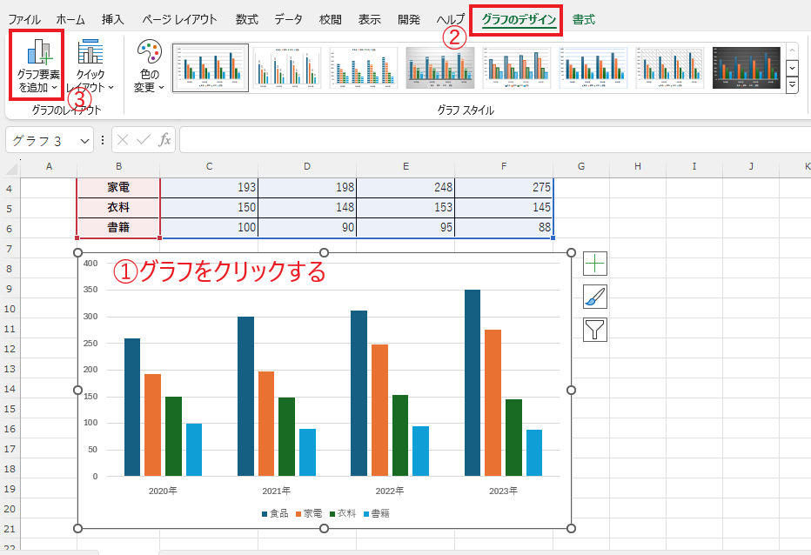811x555 pixels.
Task: Select the 家電 row header cell
Action: pyautogui.click(x=118, y=187)
